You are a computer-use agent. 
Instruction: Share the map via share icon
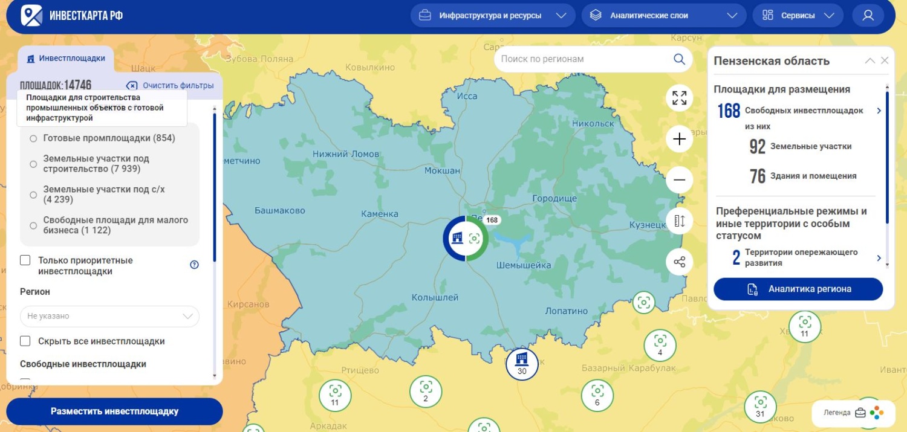(680, 262)
